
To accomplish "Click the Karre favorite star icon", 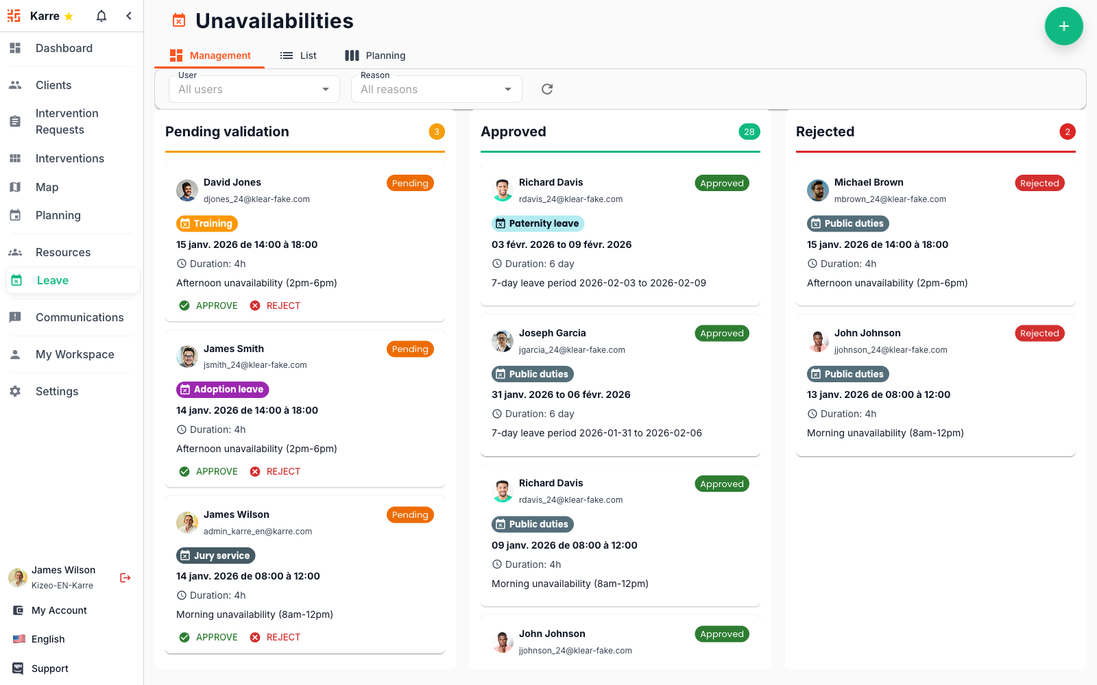I will point(69,16).
